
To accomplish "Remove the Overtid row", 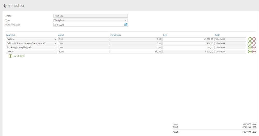I will [x=254, y=51].
